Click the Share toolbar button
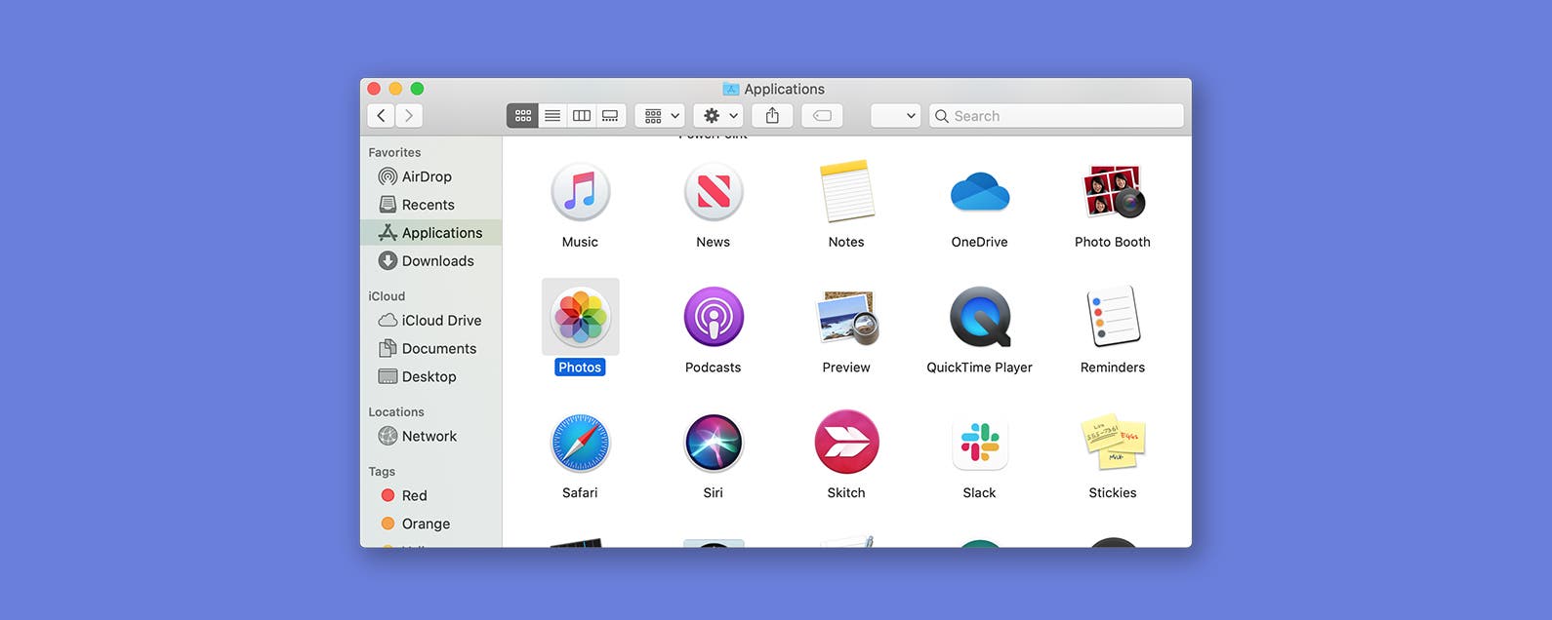 pyautogui.click(x=772, y=116)
